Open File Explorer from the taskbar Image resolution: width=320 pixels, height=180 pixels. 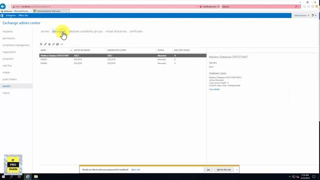pyautogui.click(x=36, y=176)
